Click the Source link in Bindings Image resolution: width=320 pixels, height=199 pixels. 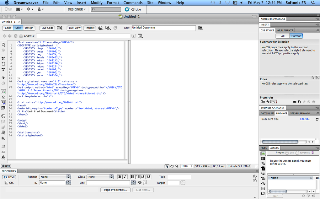click(305, 119)
